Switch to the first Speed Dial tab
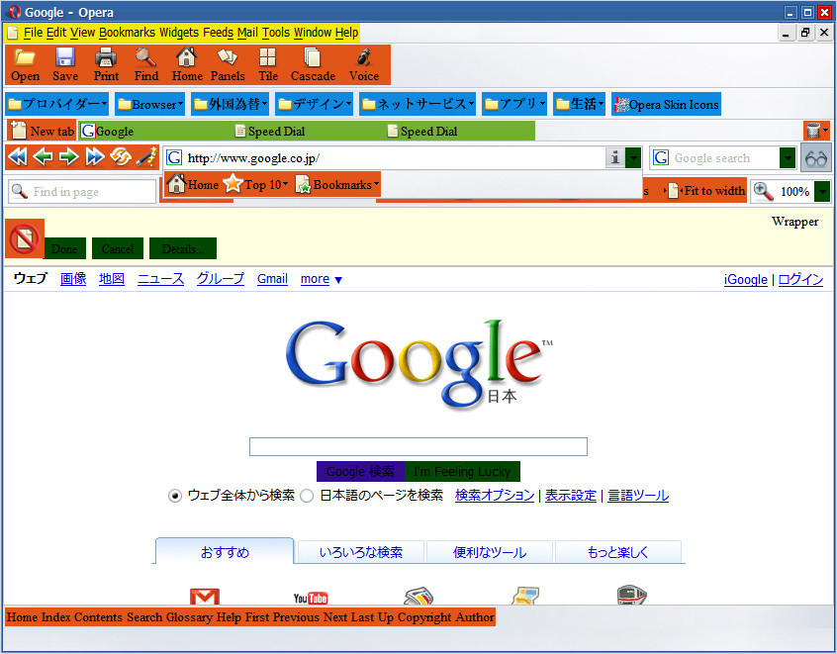 [307, 131]
